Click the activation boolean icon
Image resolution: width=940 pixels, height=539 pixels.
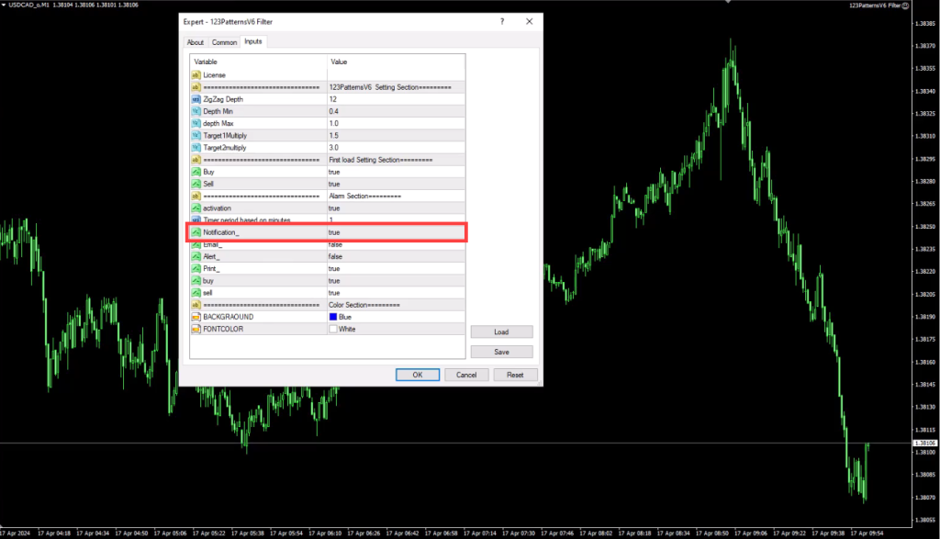tap(196, 208)
